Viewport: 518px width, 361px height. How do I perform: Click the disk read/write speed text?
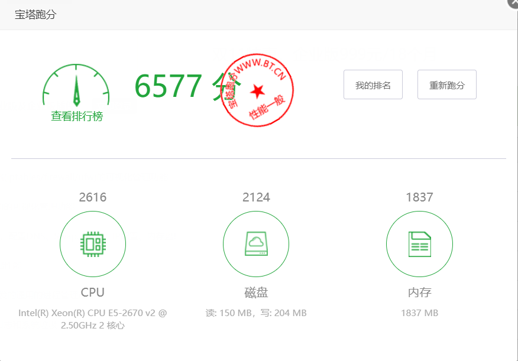256,313
